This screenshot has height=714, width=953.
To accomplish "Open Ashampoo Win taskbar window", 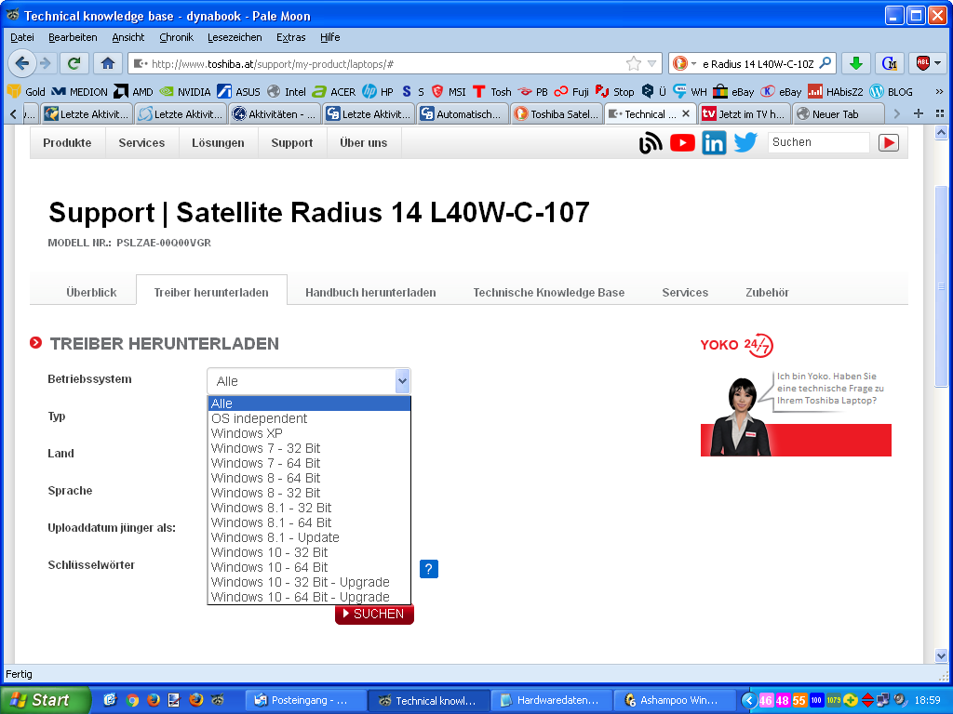I will click(675, 700).
